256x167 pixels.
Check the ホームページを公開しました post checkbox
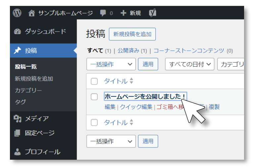coord(94,96)
